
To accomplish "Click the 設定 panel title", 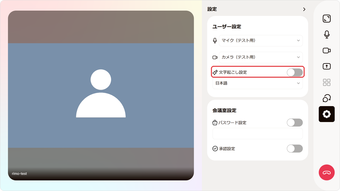I will pos(212,9).
